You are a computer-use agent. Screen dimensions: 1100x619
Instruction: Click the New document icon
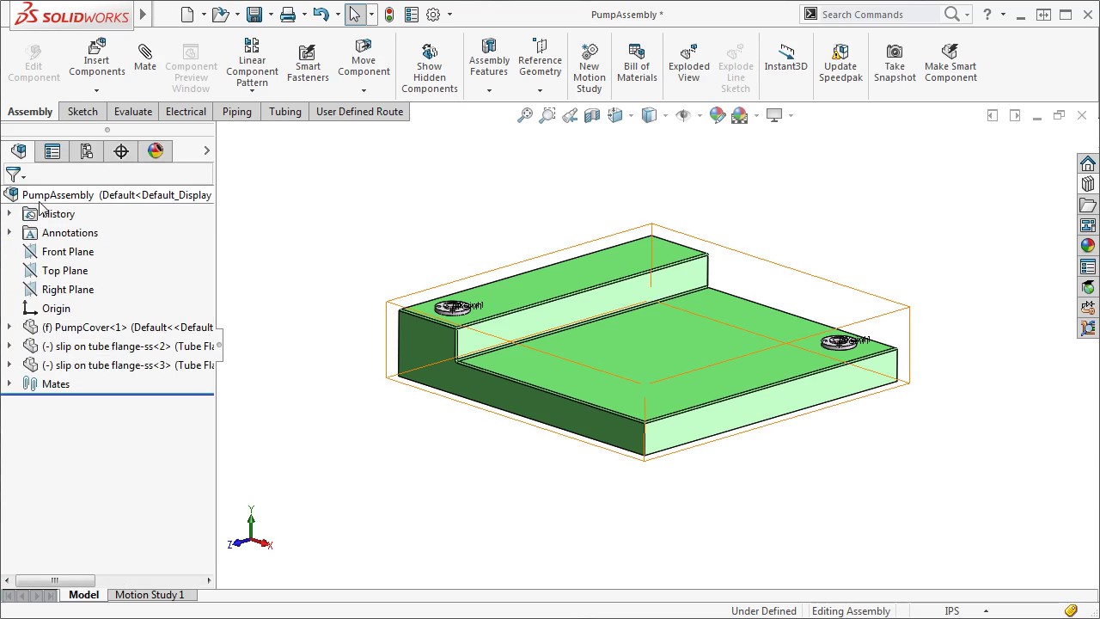point(187,14)
